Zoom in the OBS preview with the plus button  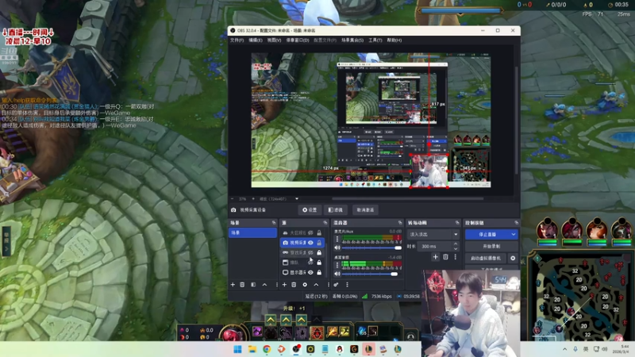point(253,199)
